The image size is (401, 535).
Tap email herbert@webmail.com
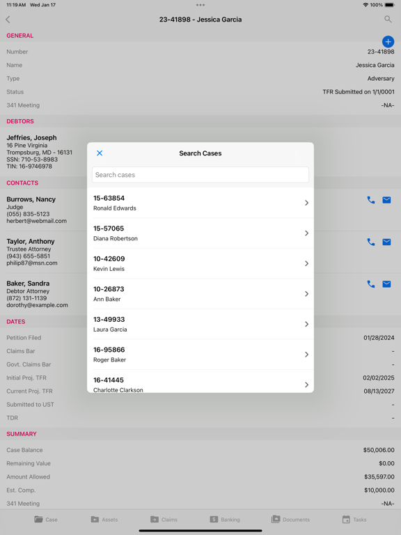click(36, 221)
